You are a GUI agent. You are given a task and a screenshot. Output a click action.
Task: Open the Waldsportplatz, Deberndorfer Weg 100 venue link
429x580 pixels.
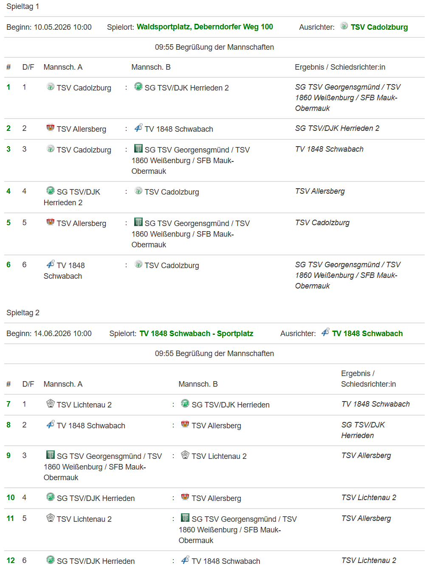(x=205, y=27)
